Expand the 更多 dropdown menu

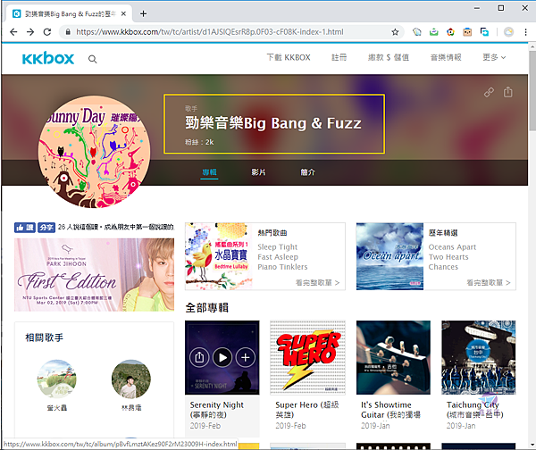(494, 57)
